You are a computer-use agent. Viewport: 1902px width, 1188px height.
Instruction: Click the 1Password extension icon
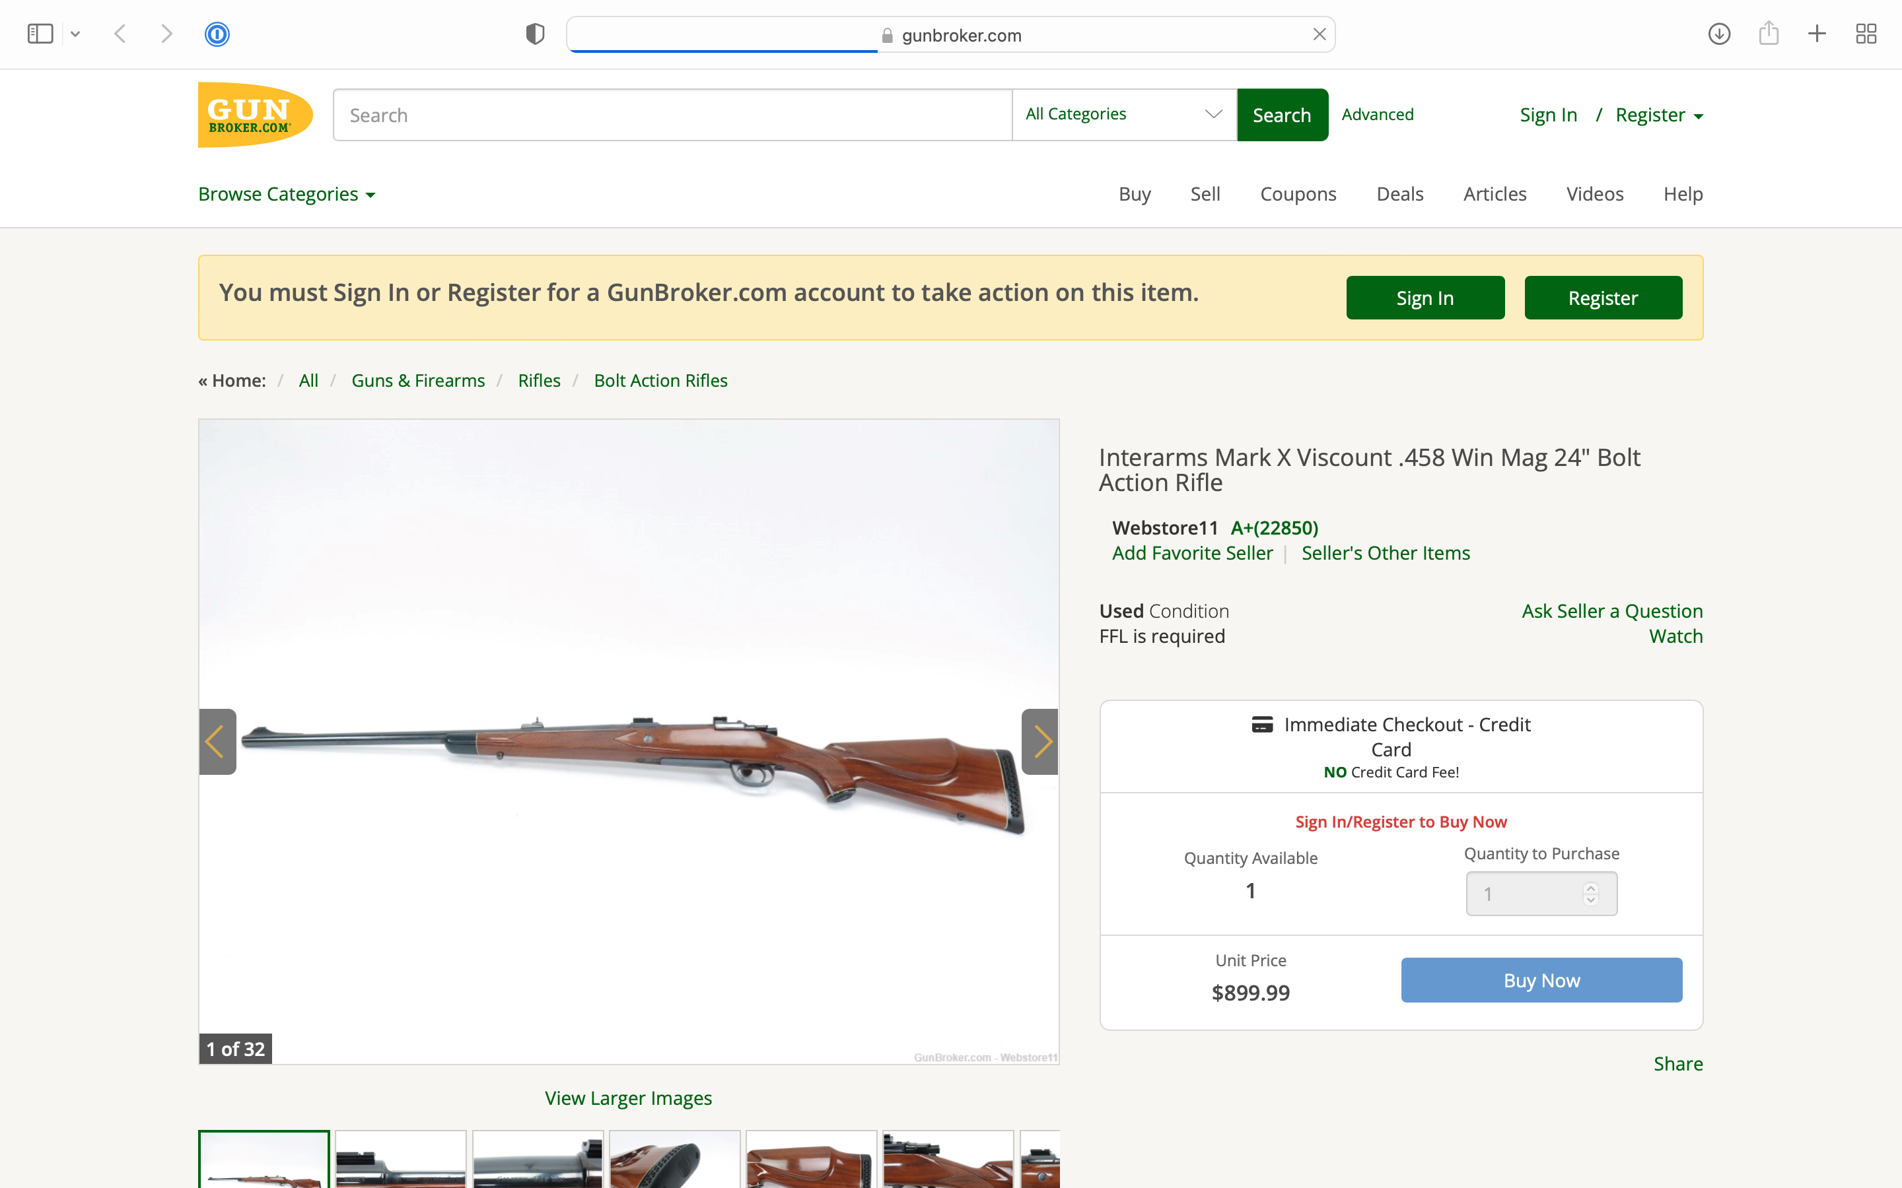[217, 34]
